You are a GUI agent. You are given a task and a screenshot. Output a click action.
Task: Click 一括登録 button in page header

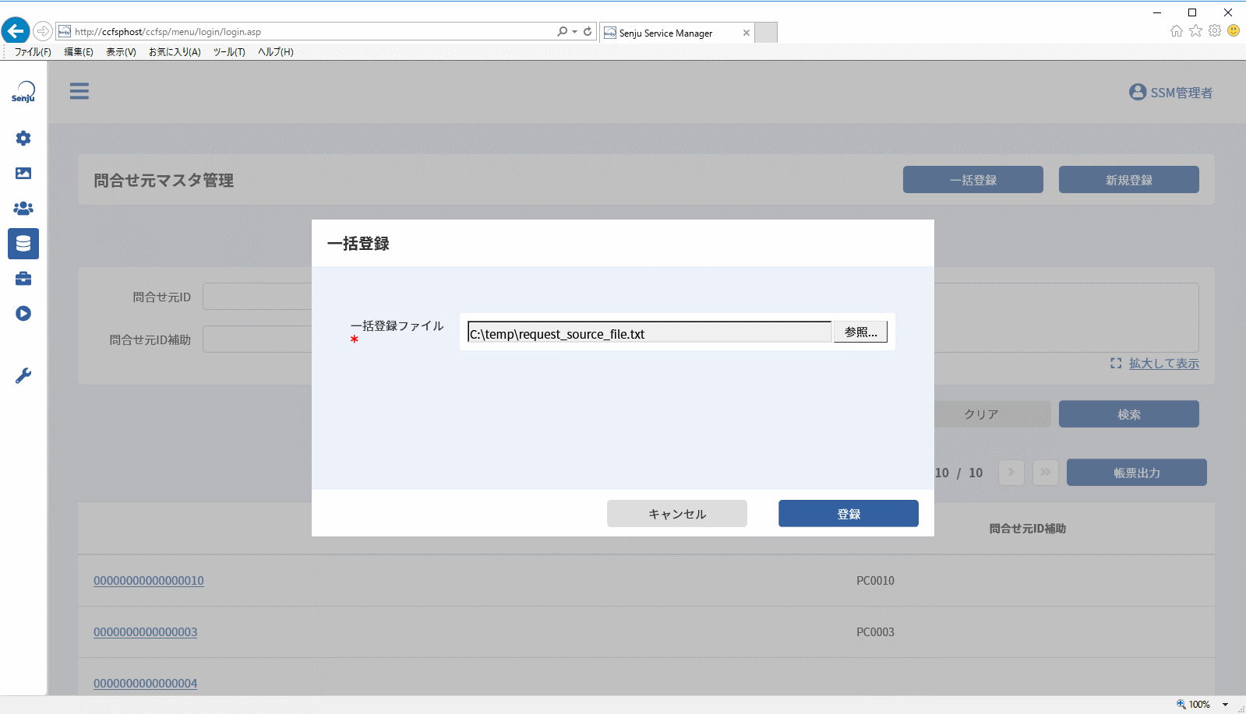tap(973, 180)
